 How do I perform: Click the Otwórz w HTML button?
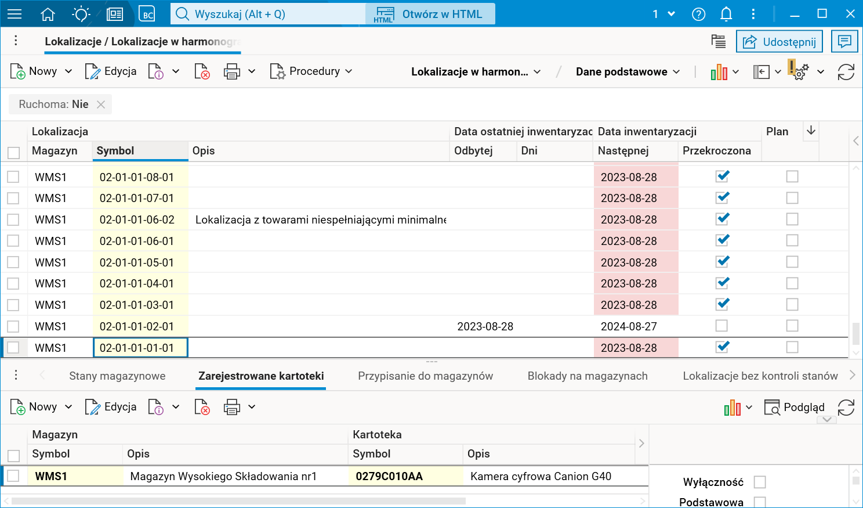pyautogui.click(x=430, y=13)
